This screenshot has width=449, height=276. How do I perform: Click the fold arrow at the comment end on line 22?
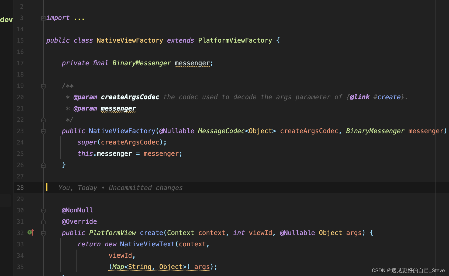point(43,120)
